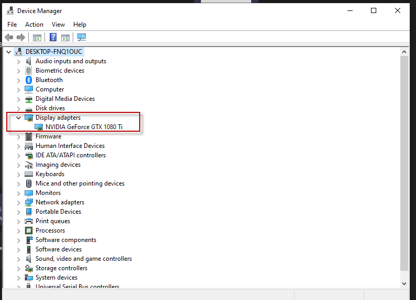Select the Software devices row

[59, 249]
